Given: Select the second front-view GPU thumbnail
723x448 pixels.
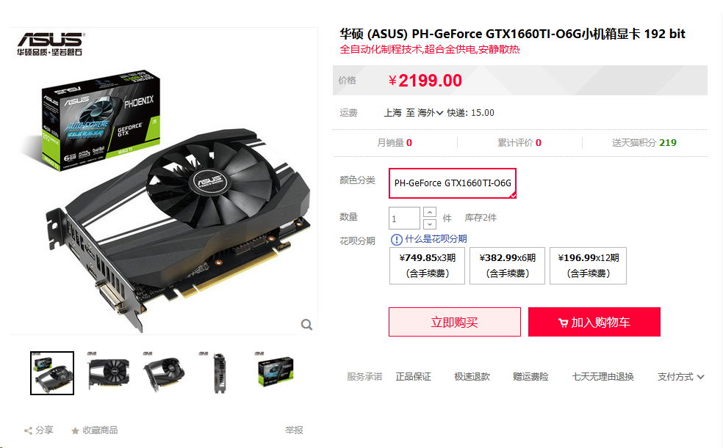Looking at the screenshot, I should point(108,372).
